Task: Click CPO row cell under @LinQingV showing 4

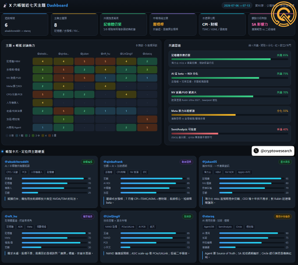Action: click(x=126, y=95)
